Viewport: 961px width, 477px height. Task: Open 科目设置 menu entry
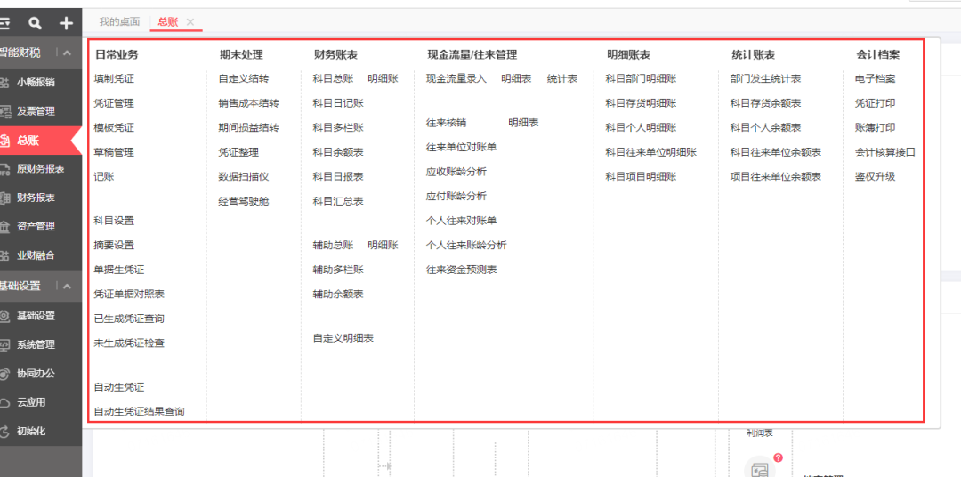(x=114, y=221)
